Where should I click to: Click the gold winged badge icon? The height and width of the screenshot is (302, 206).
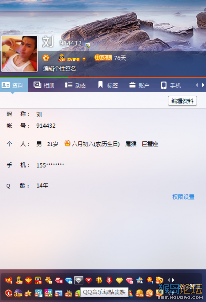(48, 280)
